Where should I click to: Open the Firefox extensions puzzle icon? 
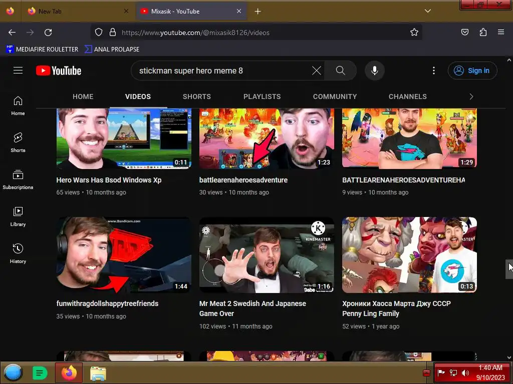tap(483, 32)
